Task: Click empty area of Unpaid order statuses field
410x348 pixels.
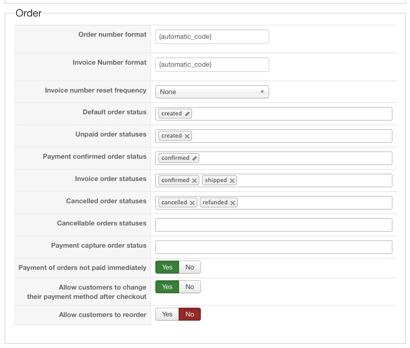Action: [x=290, y=136]
